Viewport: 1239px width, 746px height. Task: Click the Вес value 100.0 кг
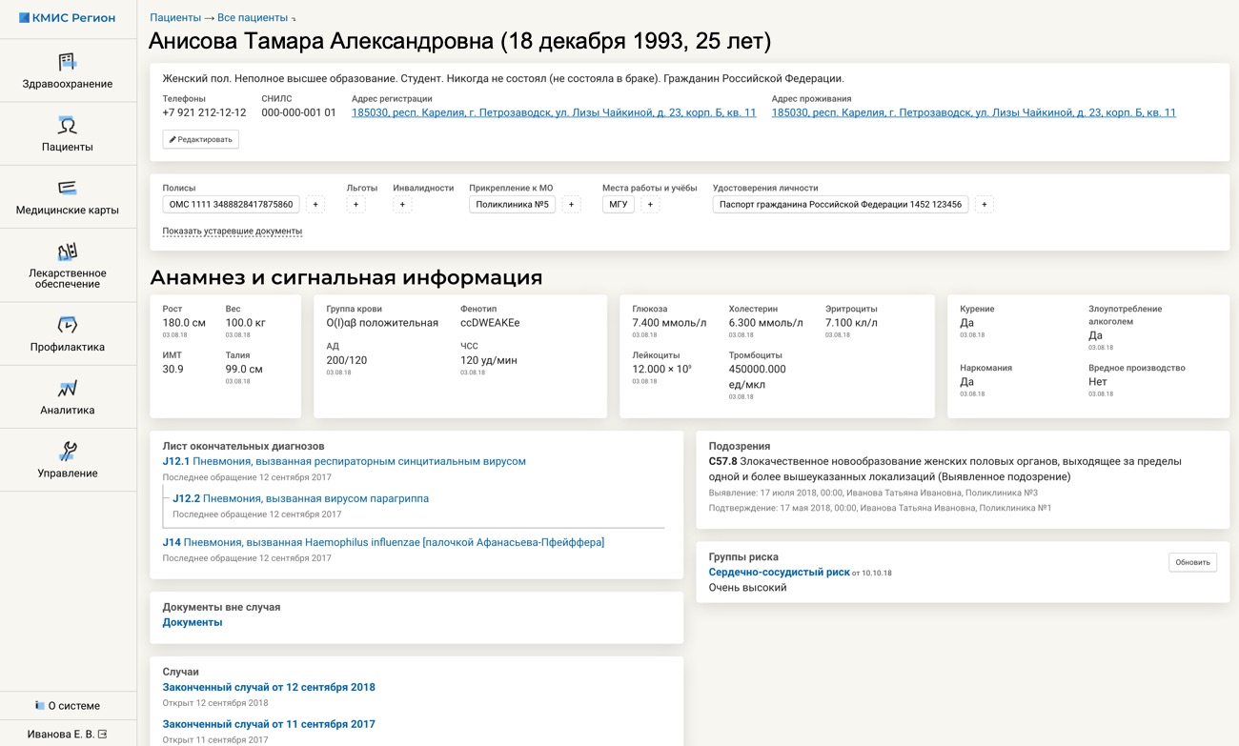[246, 323]
